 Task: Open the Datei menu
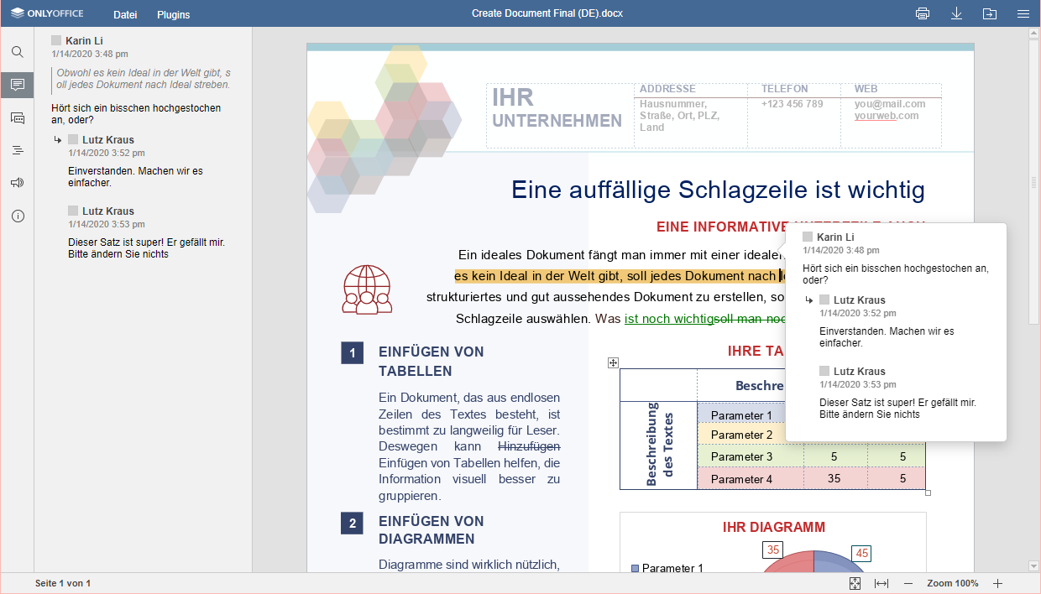(125, 14)
